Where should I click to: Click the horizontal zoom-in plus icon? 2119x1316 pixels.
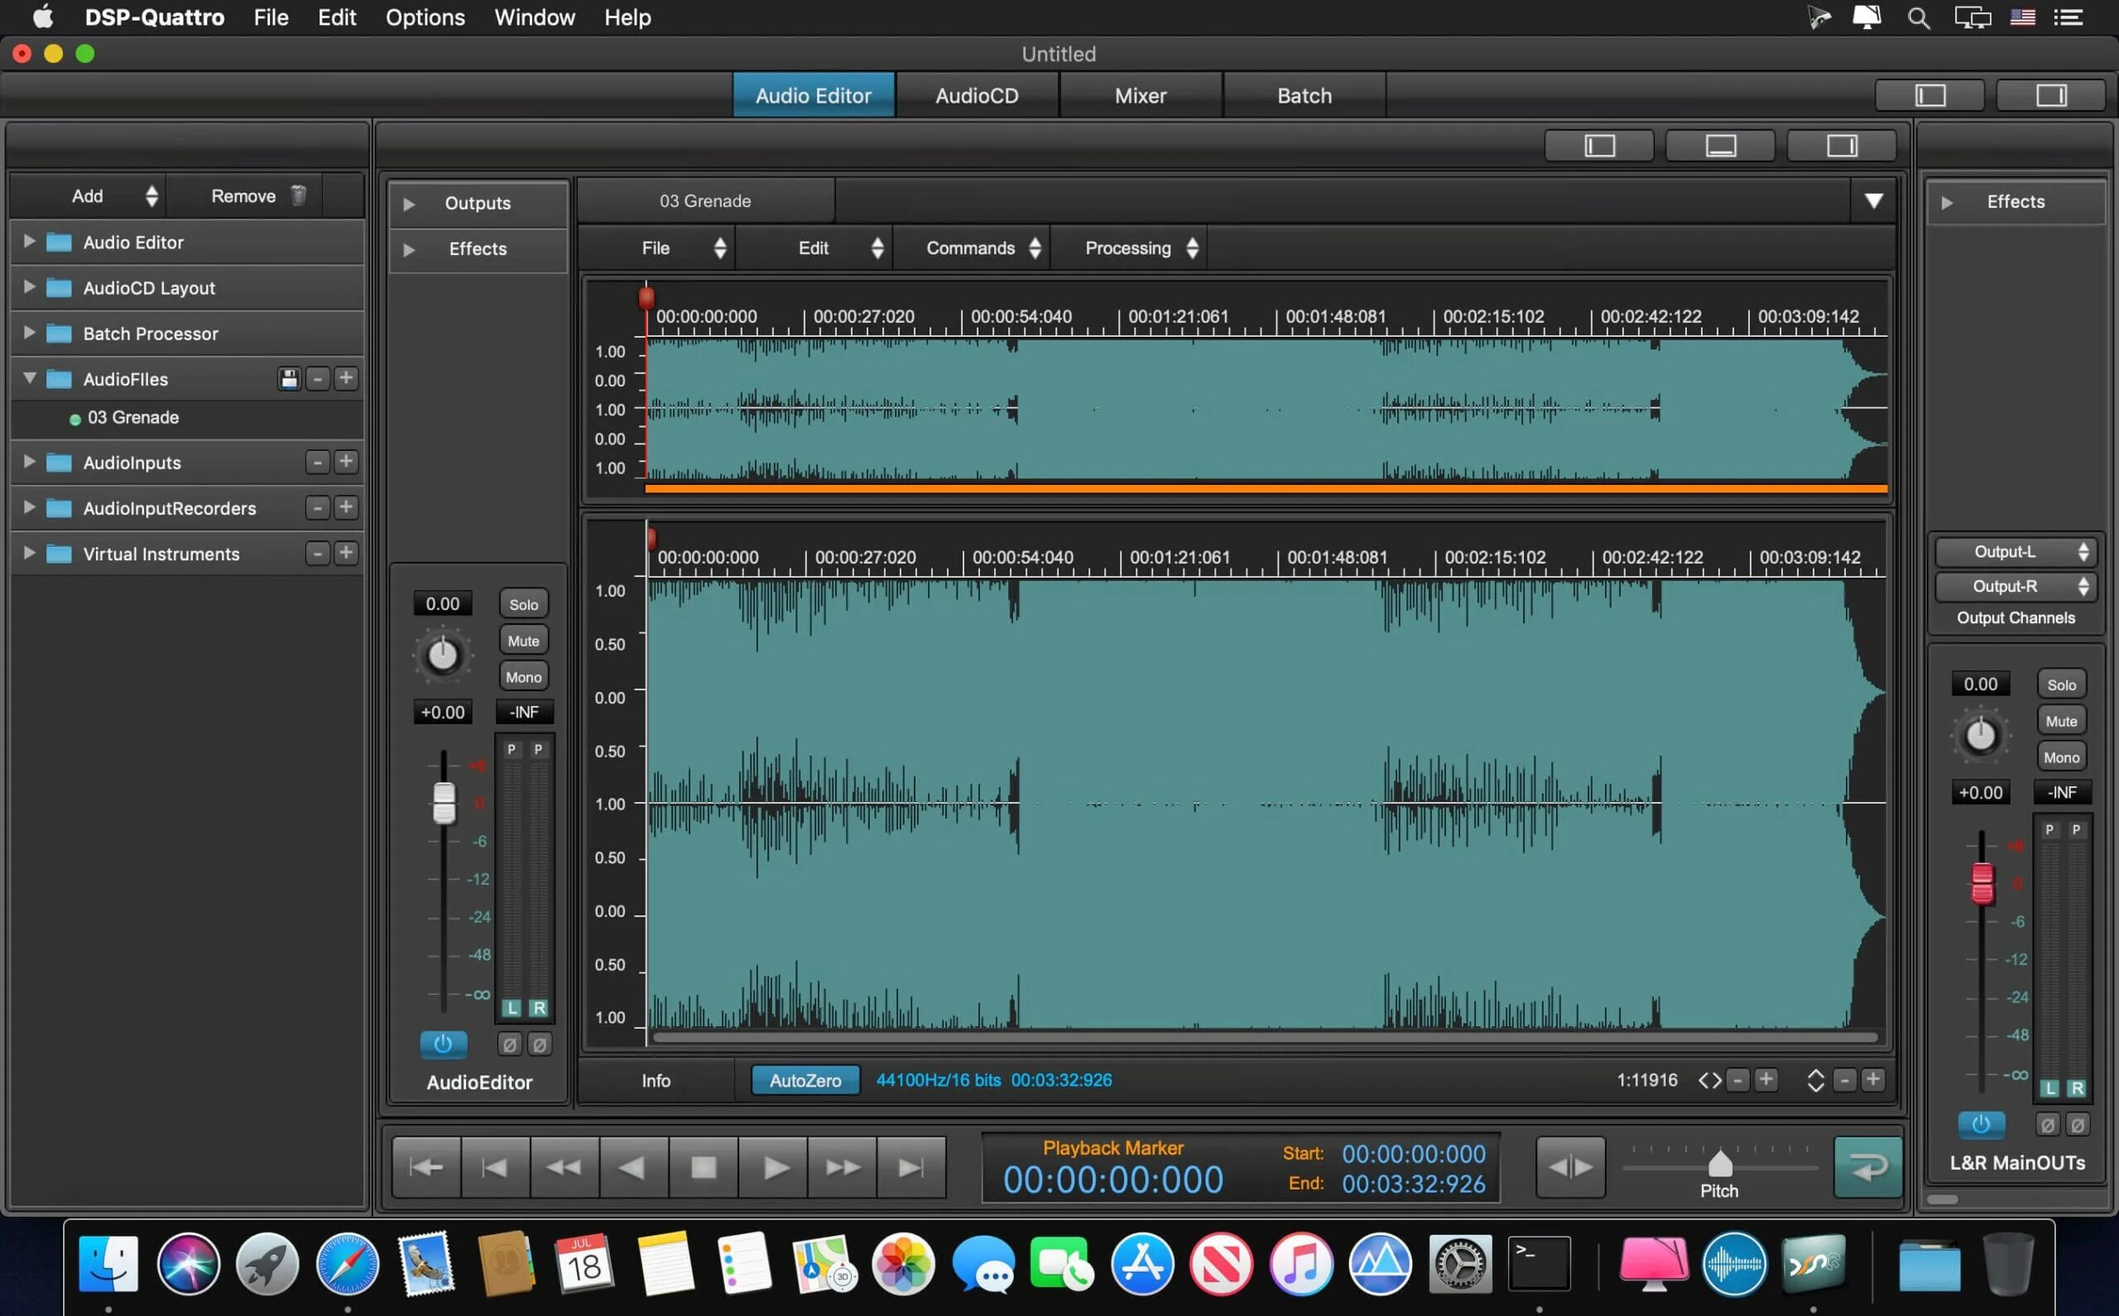pos(1766,1080)
